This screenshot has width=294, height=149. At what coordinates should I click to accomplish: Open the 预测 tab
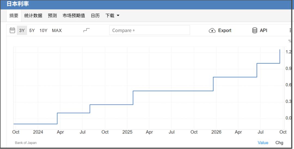52,15
